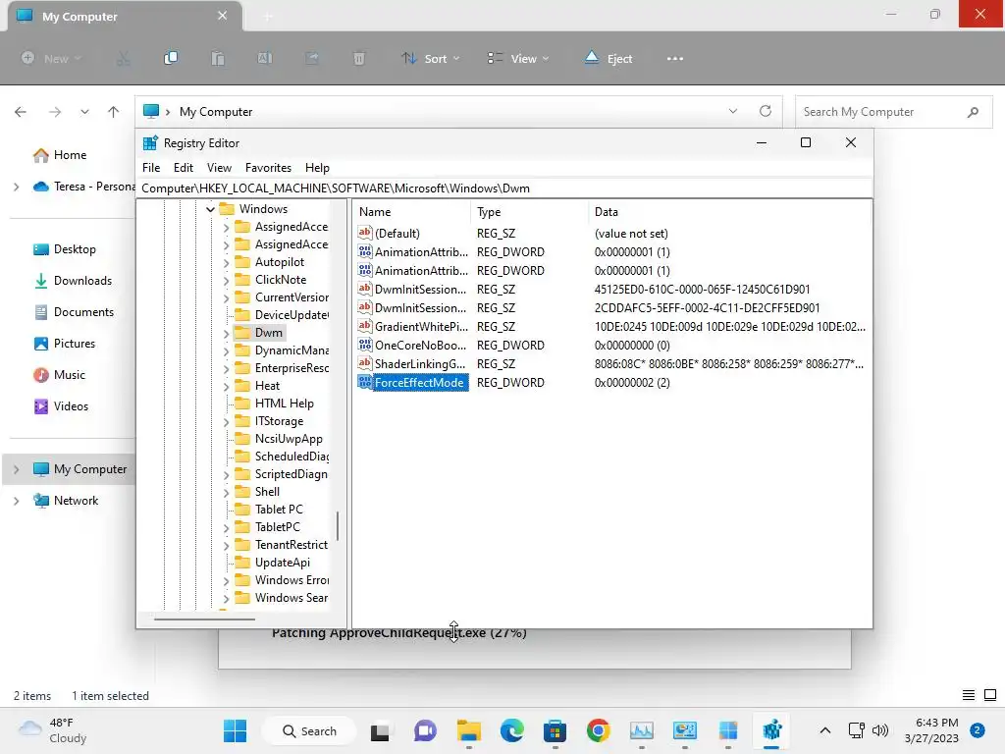This screenshot has height=754, width=1005.
Task: Open the Registry Editor File menu
Action: 151,167
